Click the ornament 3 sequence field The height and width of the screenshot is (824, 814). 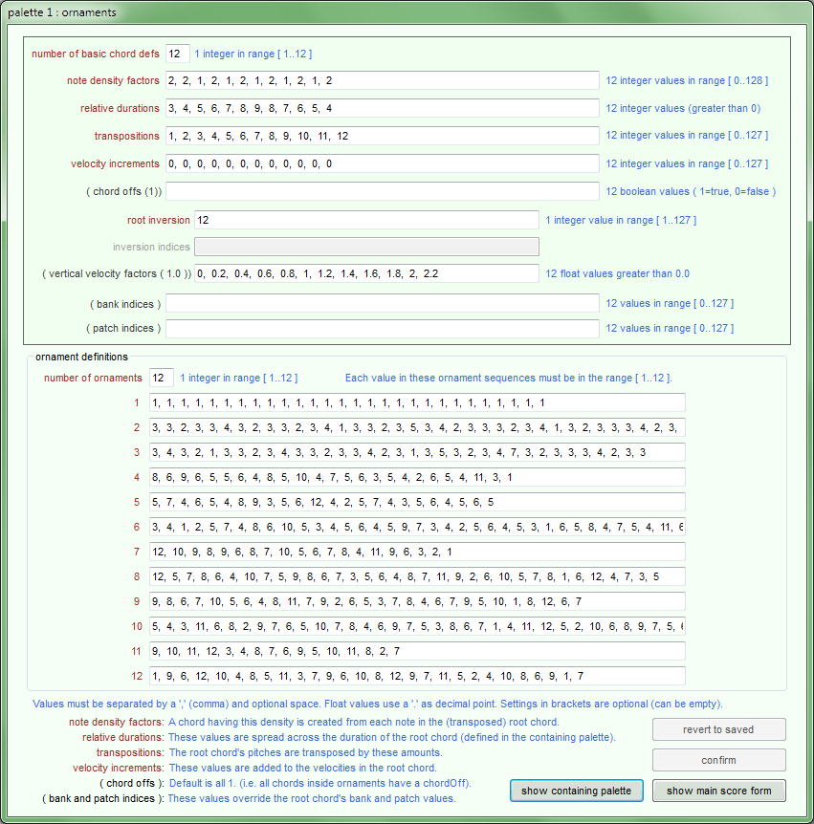pos(417,452)
